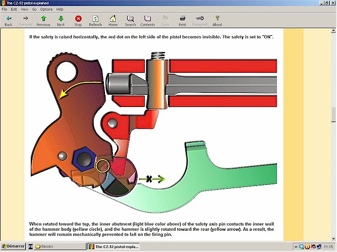Click the orange round system tray icon
This screenshot has height=252, width=337.
coord(307,247)
